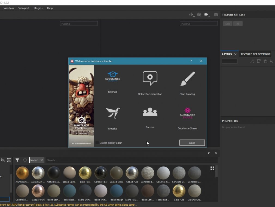Click the shelf vertical scrollbar
275x207 pixels.
216,171
